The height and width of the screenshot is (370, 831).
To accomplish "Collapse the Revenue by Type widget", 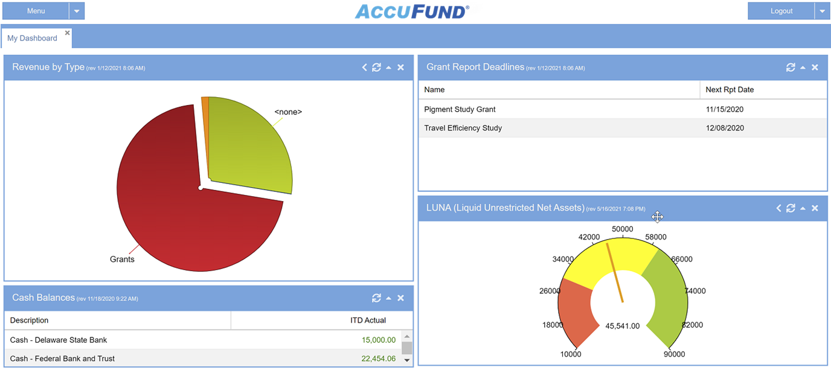I will 388,67.
